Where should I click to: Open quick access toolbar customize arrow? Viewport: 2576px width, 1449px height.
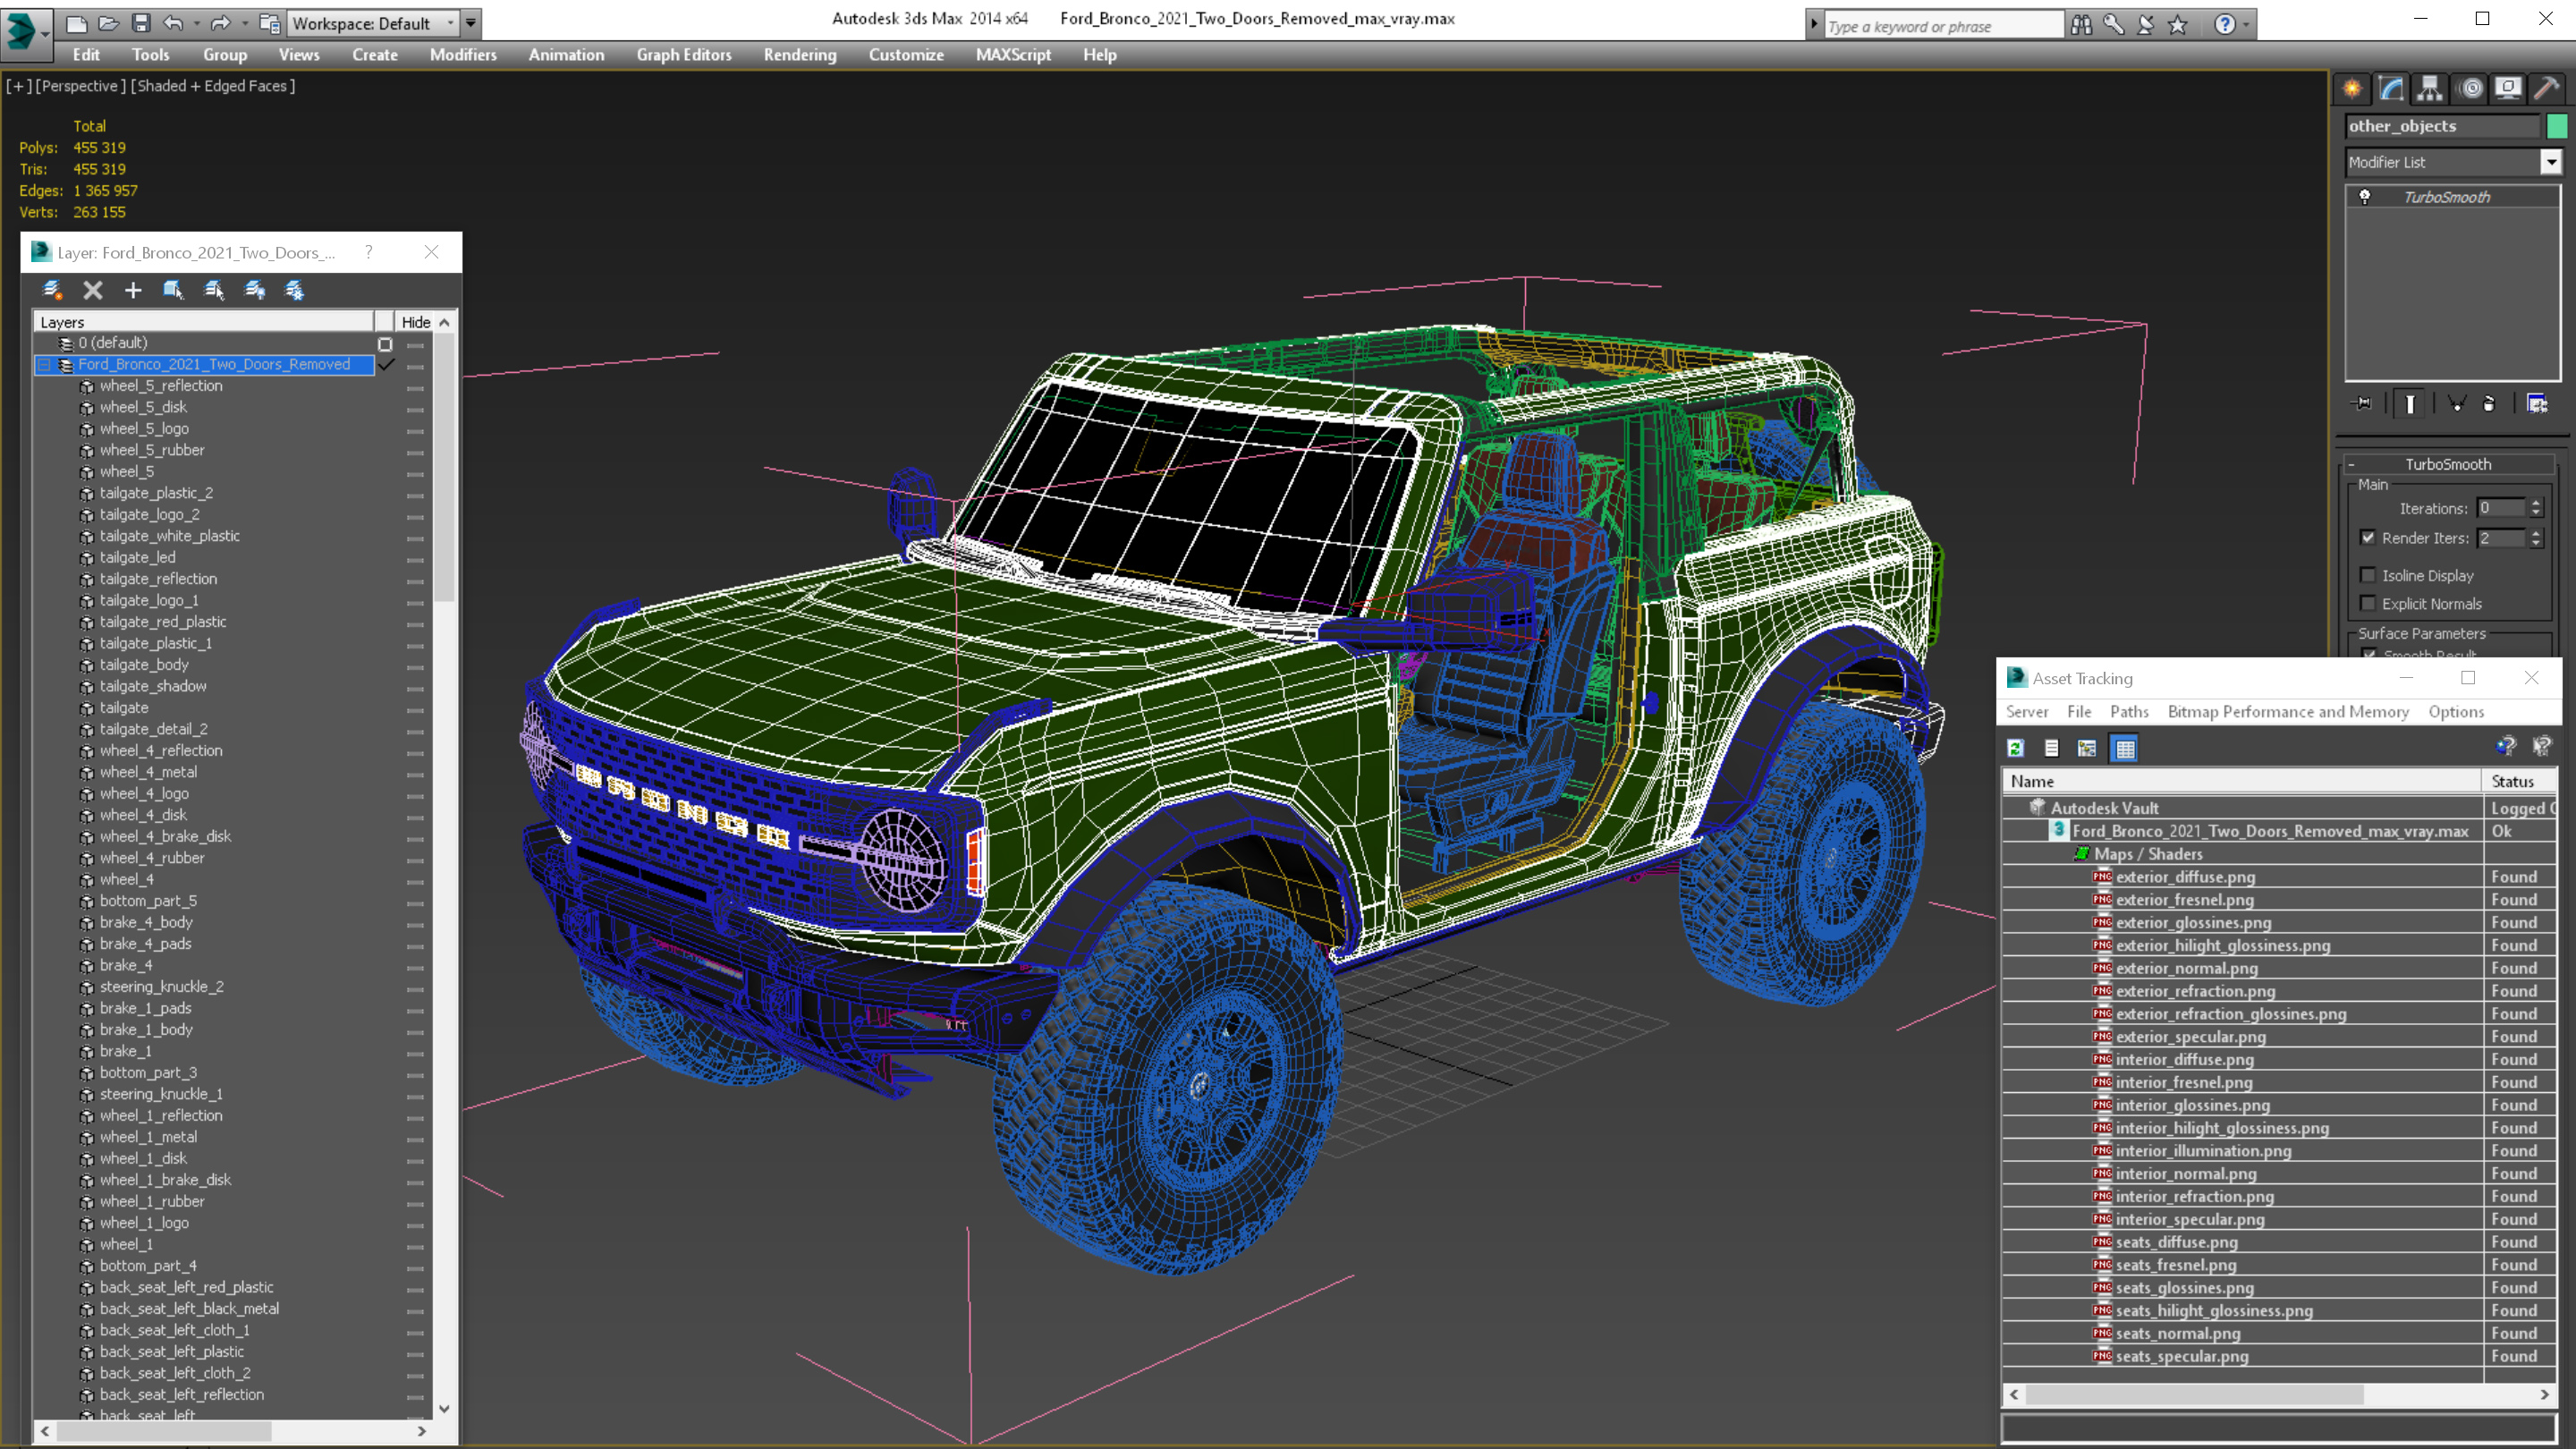tap(471, 23)
